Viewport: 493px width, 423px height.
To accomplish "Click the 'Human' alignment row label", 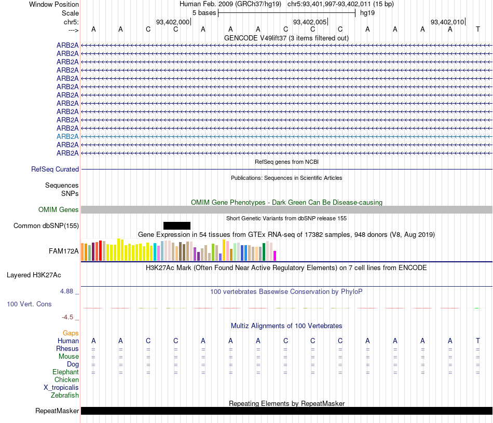I will tap(68, 341).
